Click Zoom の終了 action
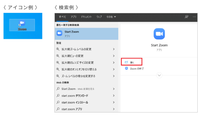 coord(137,69)
